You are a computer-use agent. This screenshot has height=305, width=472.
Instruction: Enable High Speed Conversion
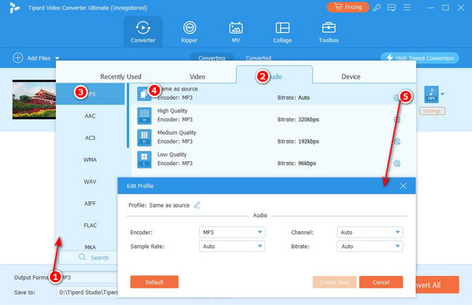point(420,57)
